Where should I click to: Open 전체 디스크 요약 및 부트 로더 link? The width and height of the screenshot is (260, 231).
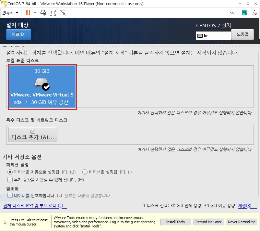point(35,206)
